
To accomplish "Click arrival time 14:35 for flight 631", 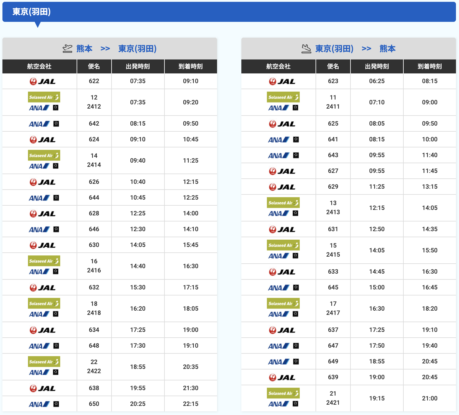I will 430,229.
